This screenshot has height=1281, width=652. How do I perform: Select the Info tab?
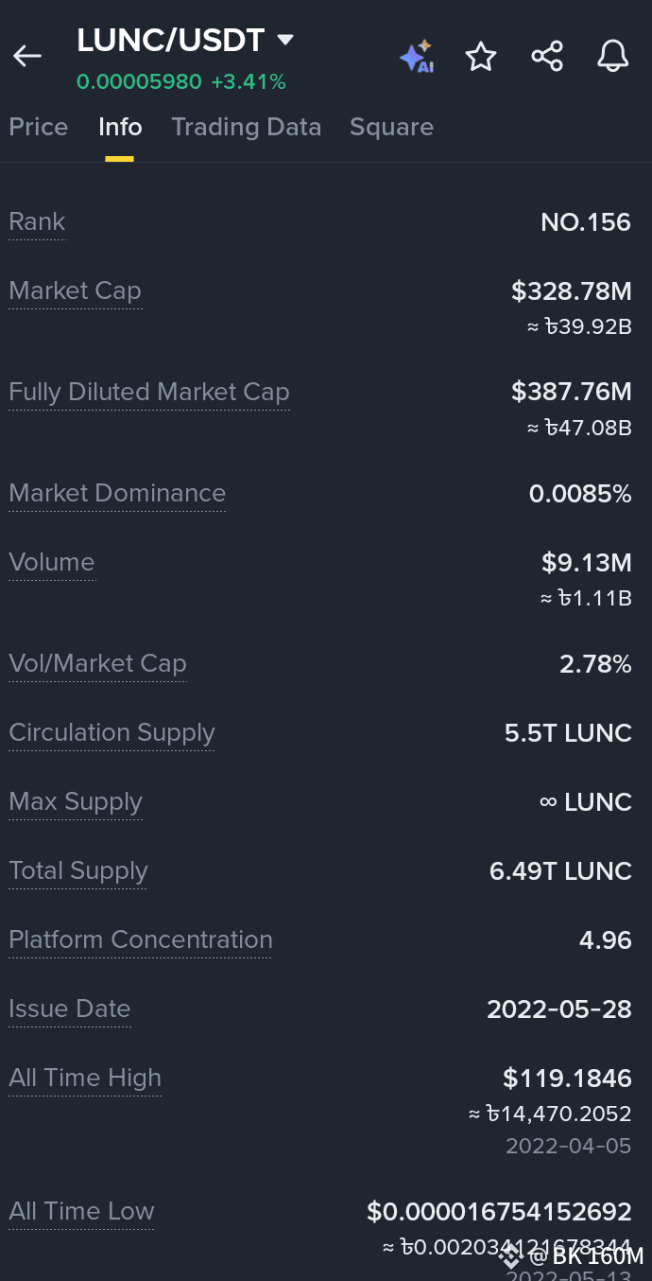[x=120, y=127]
